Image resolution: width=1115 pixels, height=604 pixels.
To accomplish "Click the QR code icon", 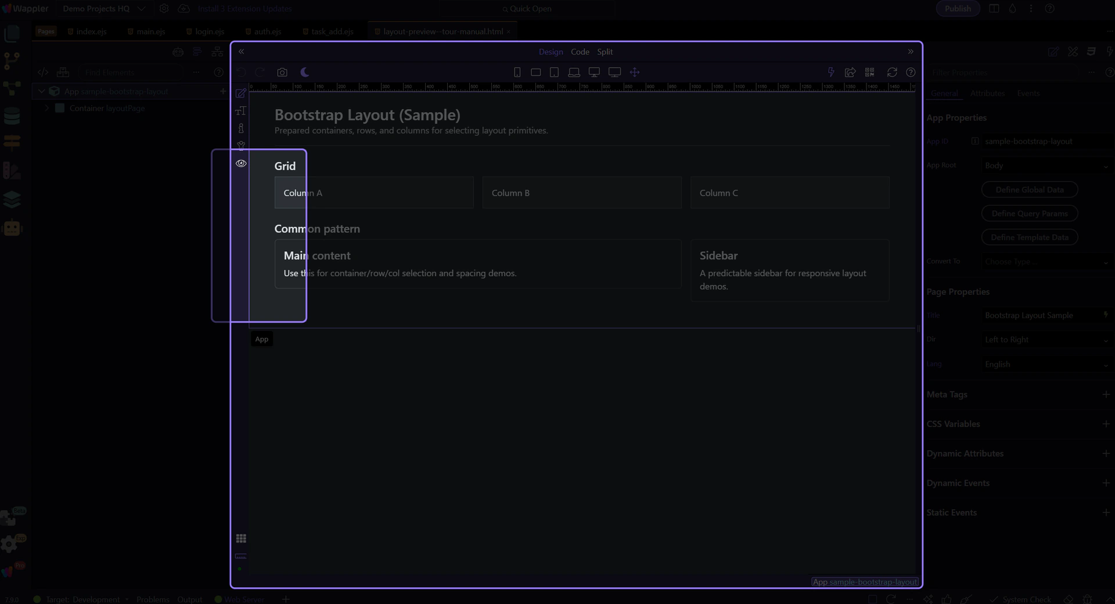I will (869, 72).
